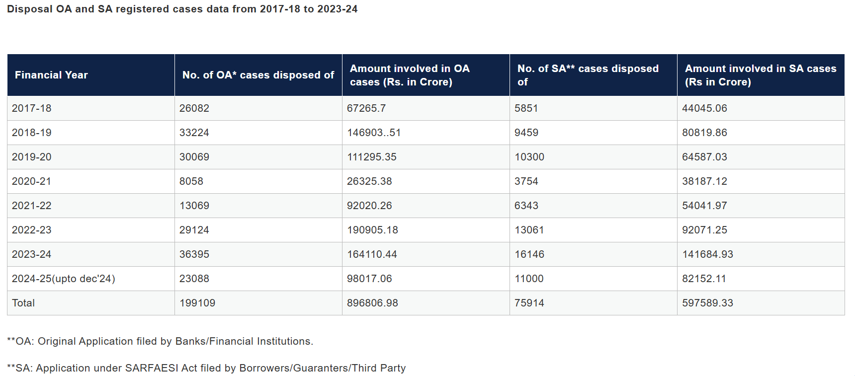This screenshot has width=855, height=376.
Task: Click the OA Original Application footnote text
Action: click(x=160, y=341)
